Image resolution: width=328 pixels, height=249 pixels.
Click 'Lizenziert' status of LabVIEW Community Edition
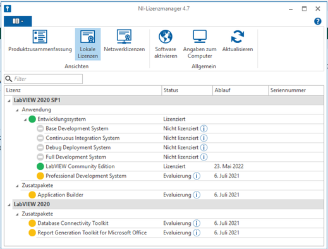click(x=174, y=166)
